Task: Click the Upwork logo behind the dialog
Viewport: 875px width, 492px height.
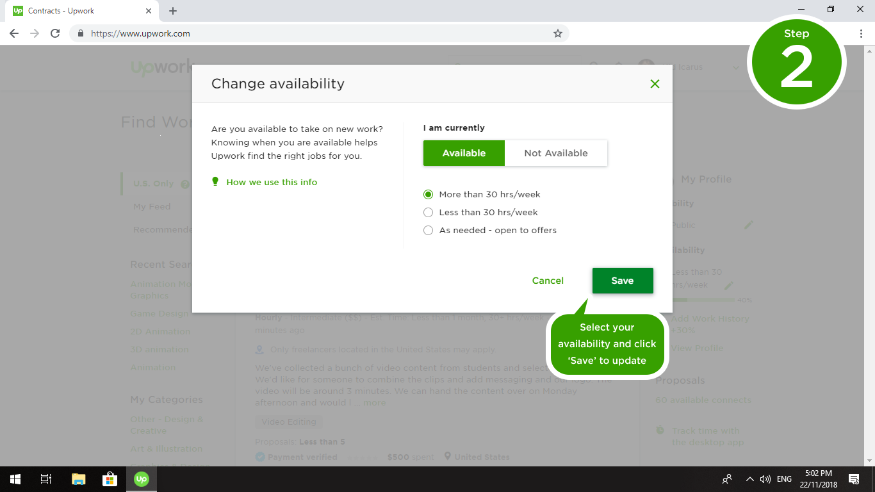Action: 161,67
